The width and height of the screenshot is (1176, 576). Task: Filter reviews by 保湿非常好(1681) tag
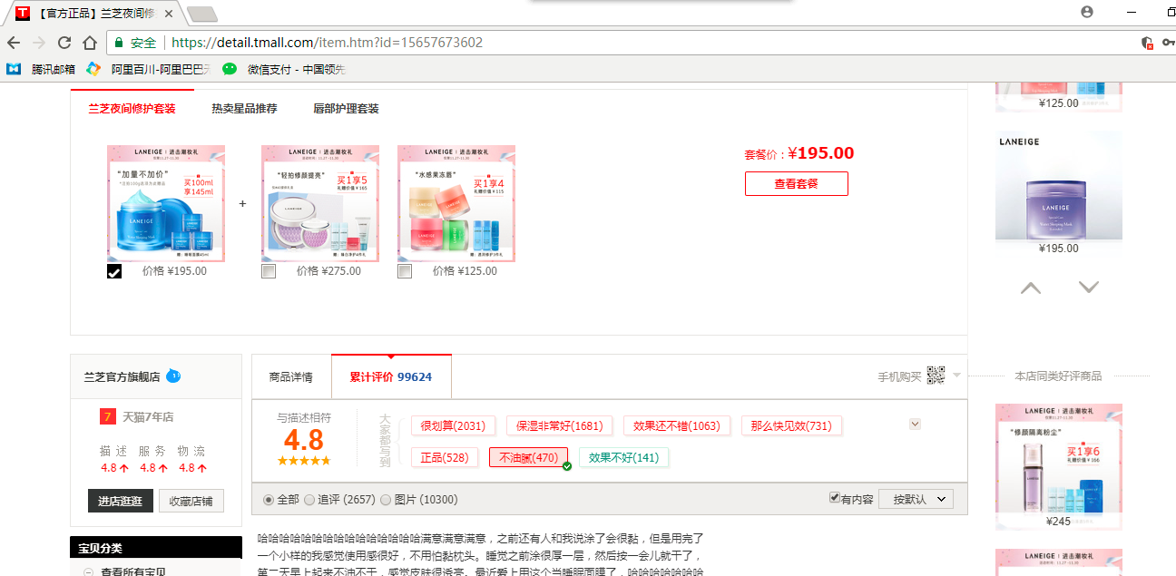point(560,426)
